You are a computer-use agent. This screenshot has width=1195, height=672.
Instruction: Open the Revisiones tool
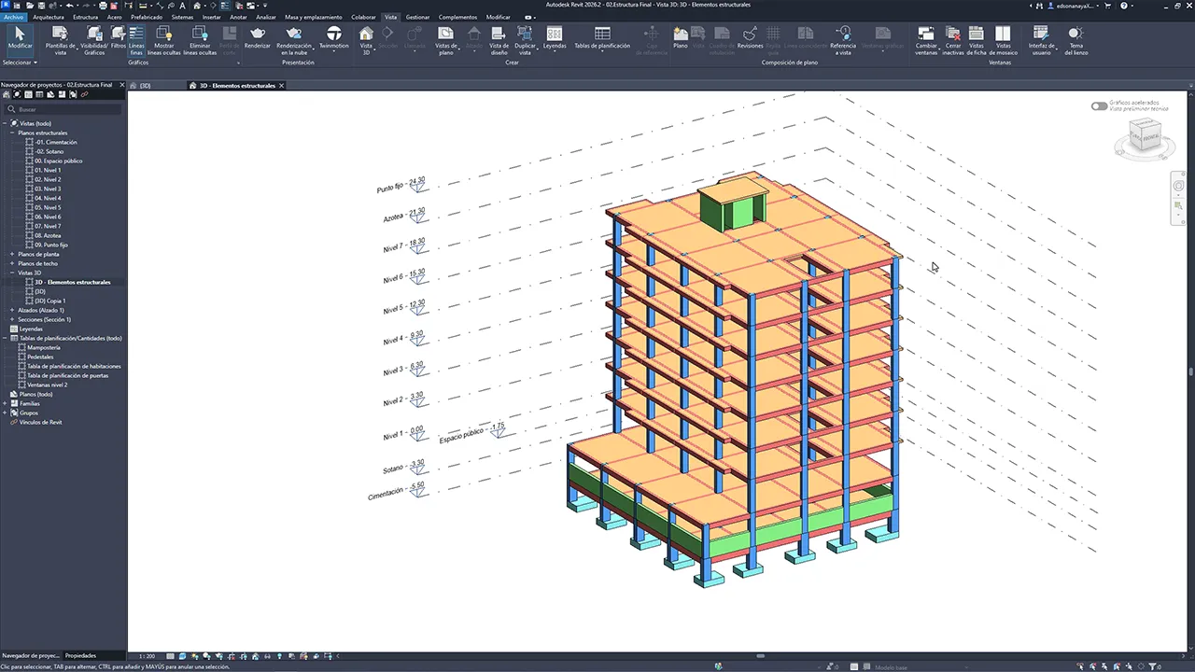click(x=750, y=35)
